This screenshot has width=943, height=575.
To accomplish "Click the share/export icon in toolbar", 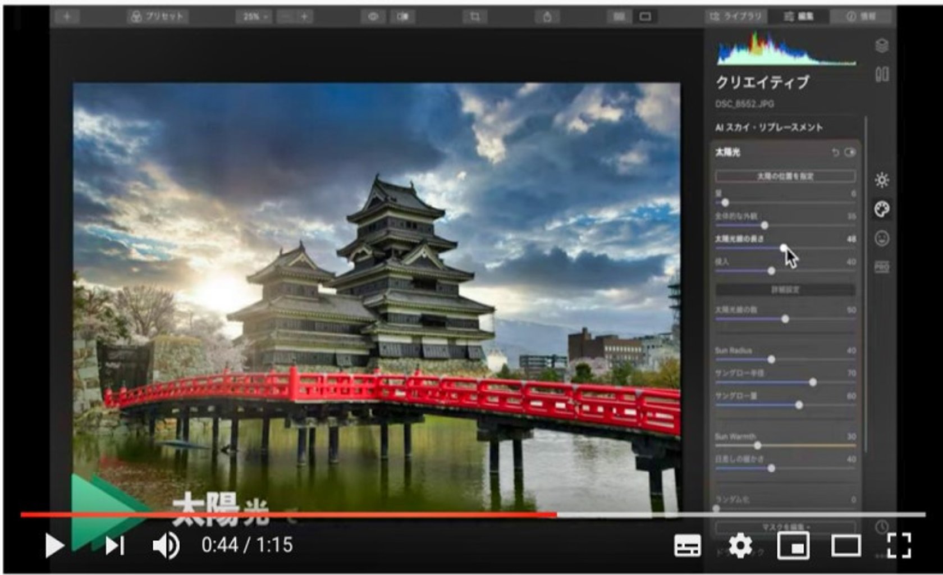I will pos(547,17).
